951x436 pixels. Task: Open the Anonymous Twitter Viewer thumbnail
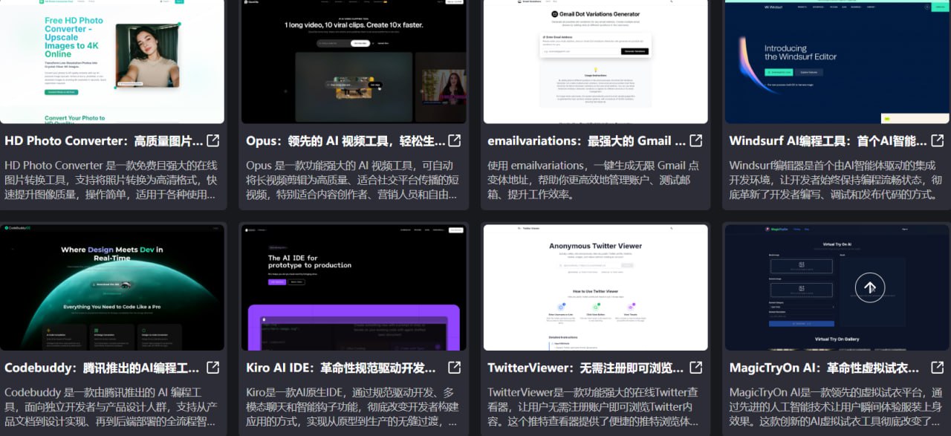[x=596, y=287]
